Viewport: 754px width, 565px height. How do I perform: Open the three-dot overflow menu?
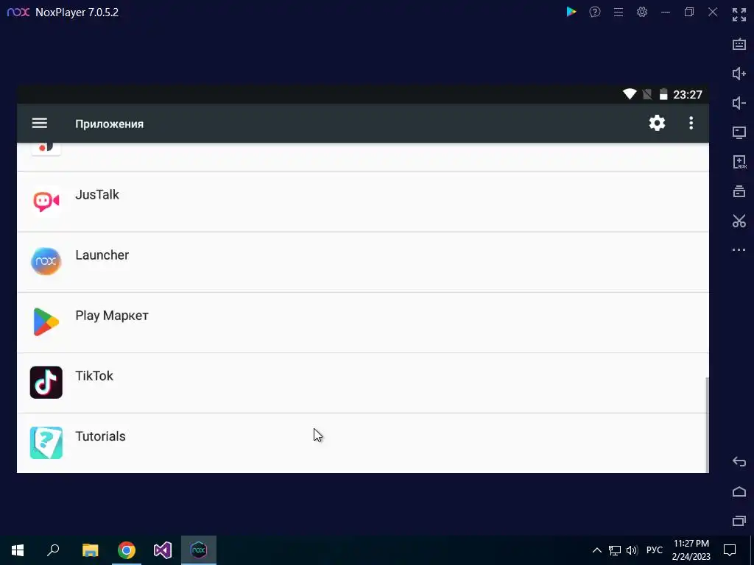(691, 123)
